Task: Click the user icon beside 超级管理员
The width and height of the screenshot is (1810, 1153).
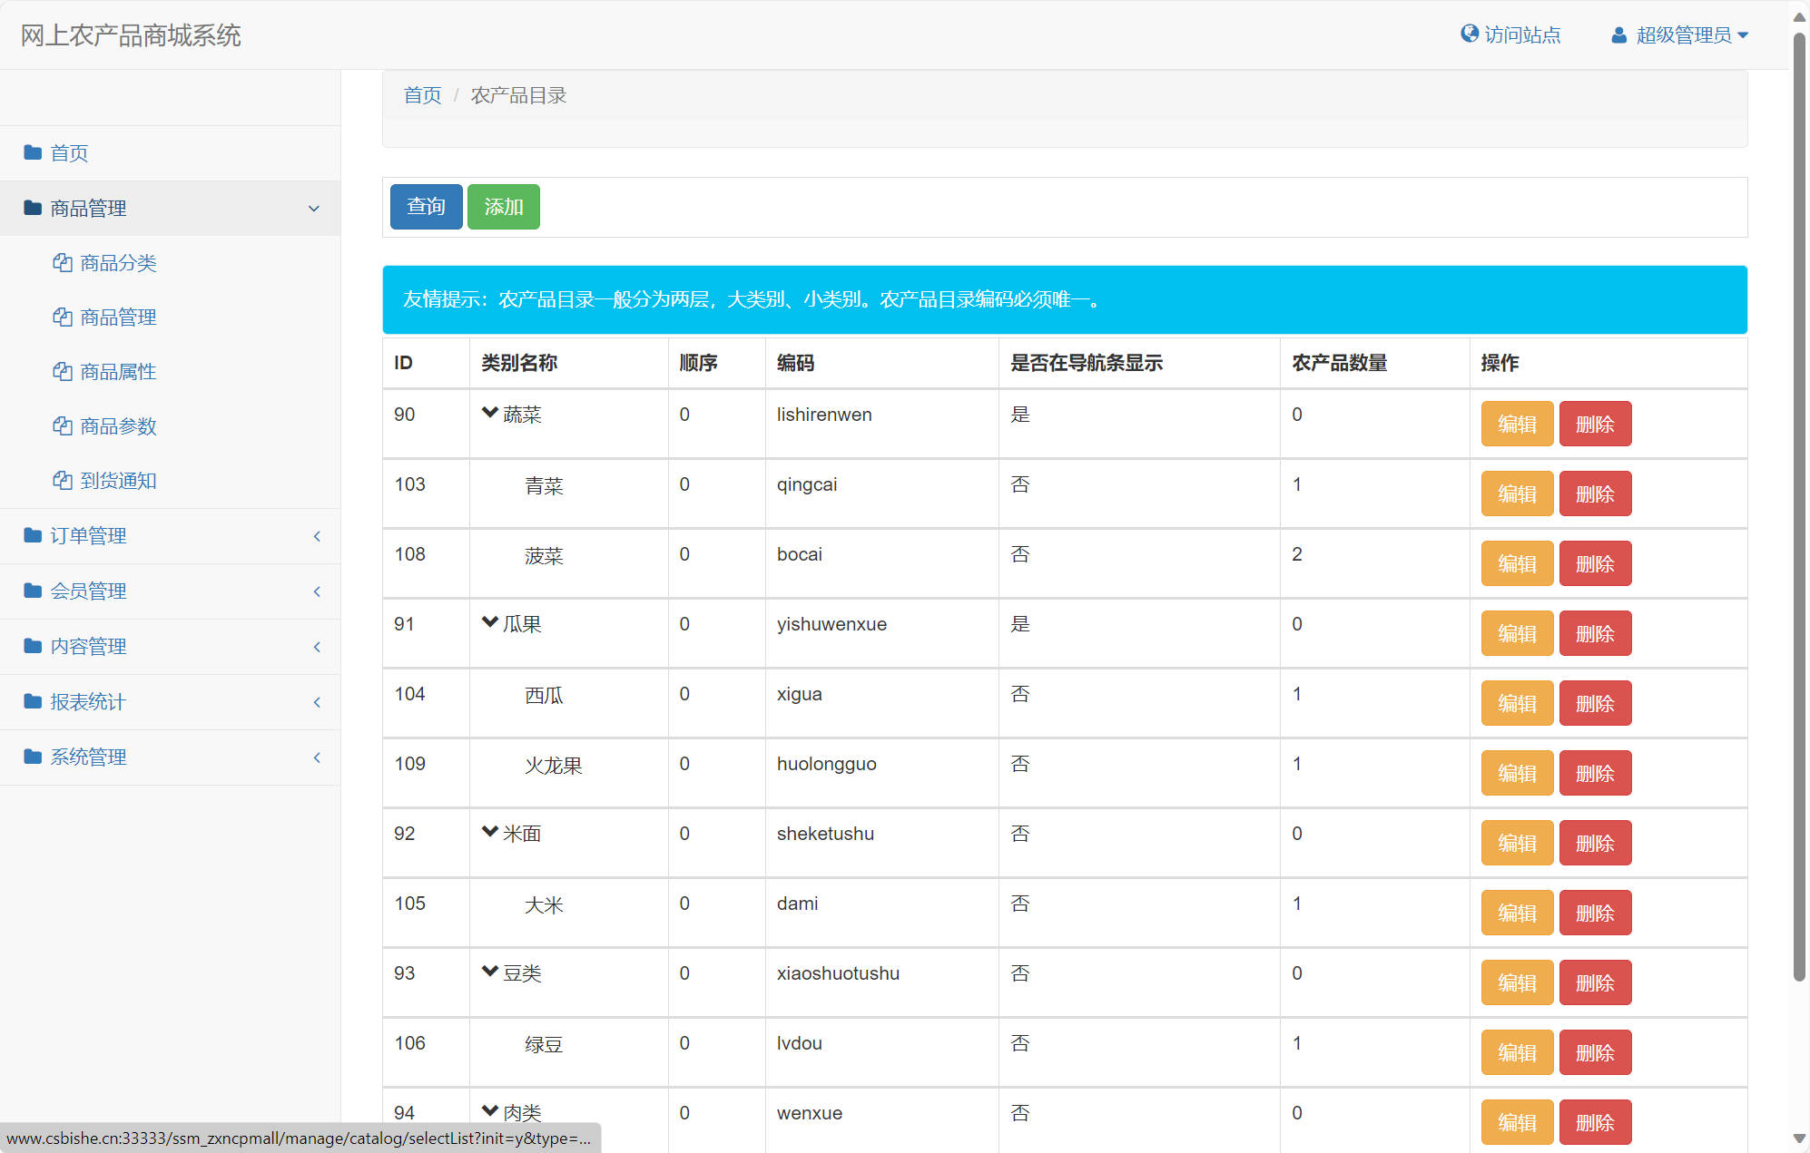Action: 1618,34
